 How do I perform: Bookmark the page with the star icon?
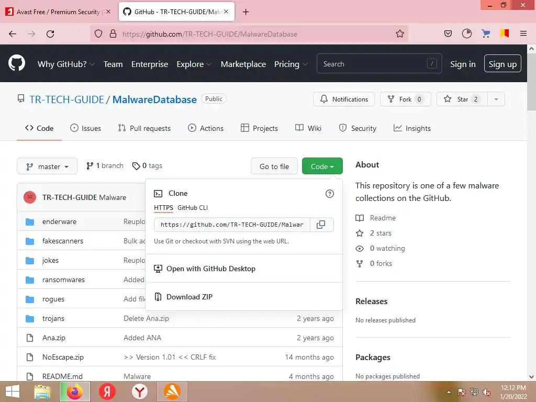click(399, 34)
